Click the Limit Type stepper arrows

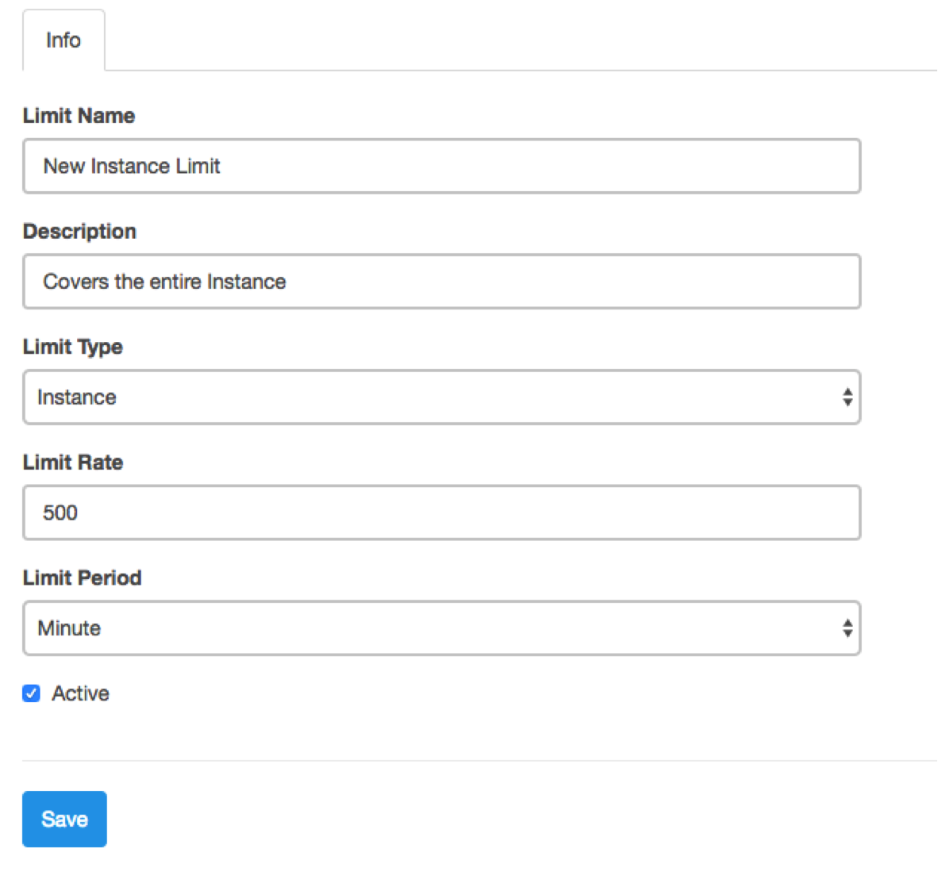[x=848, y=397]
